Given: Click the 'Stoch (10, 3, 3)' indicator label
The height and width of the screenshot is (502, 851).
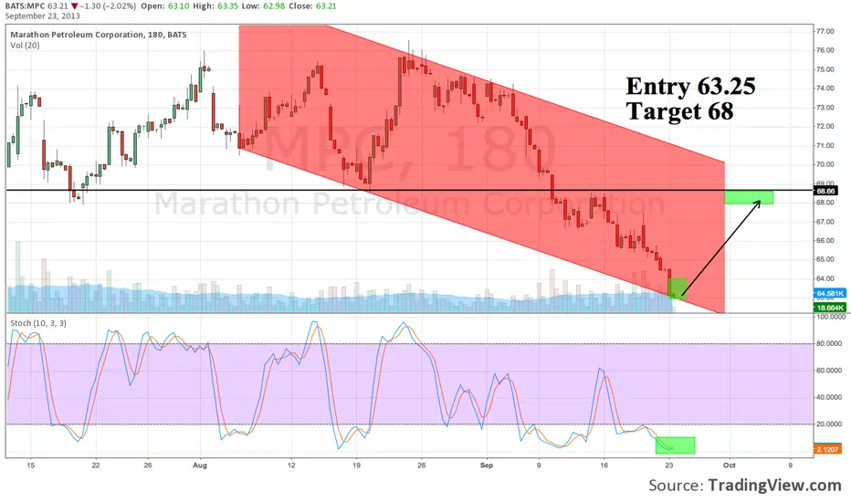Looking at the screenshot, I should 38,323.
